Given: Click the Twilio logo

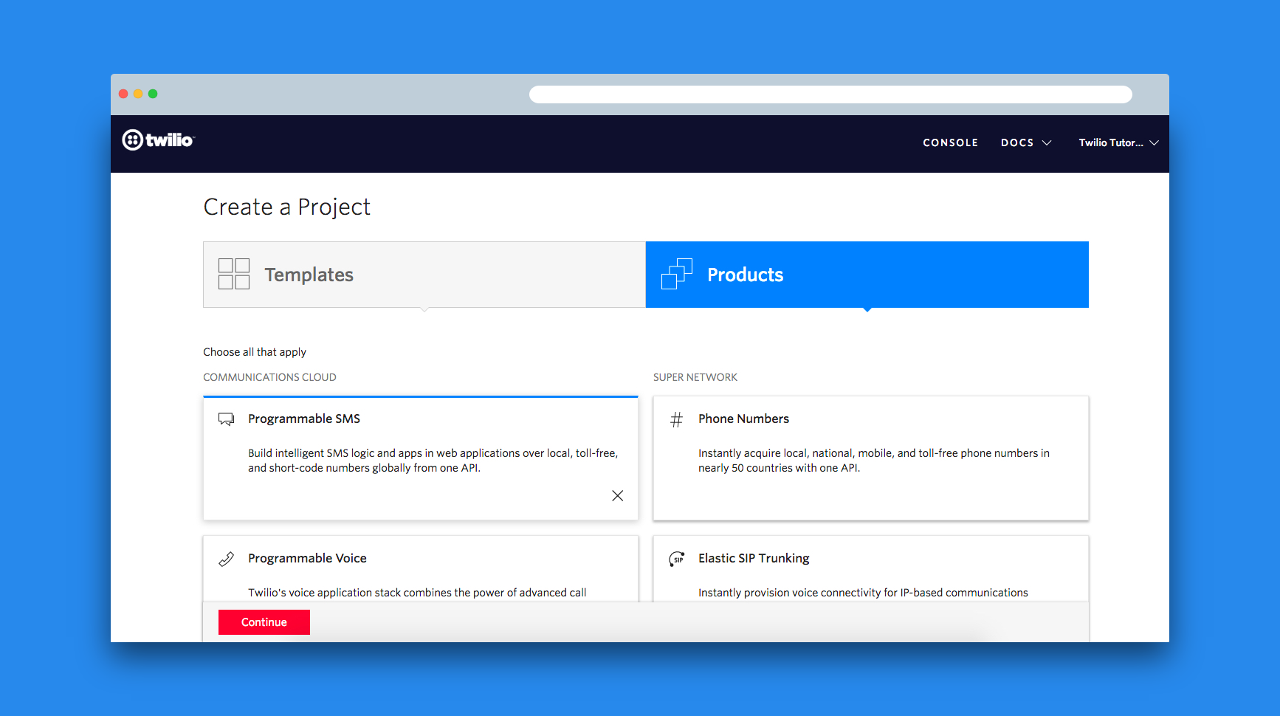Looking at the screenshot, I should coord(158,140).
